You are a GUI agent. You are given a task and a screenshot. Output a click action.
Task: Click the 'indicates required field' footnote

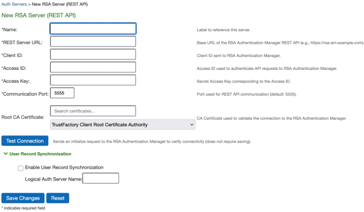(23, 208)
